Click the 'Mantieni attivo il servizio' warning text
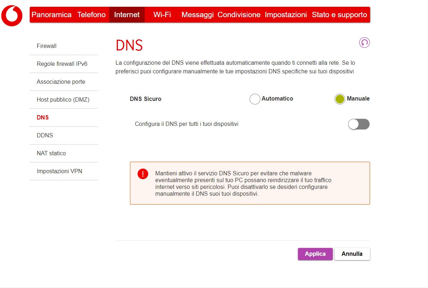Screen dimensions: 428x288 (x=243, y=184)
